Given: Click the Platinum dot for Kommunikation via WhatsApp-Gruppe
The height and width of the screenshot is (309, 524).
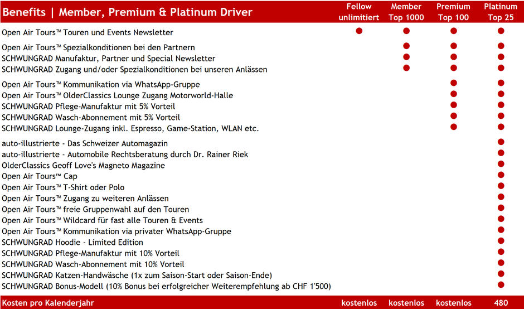Looking at the screenshot, I should tap(501, 83).
